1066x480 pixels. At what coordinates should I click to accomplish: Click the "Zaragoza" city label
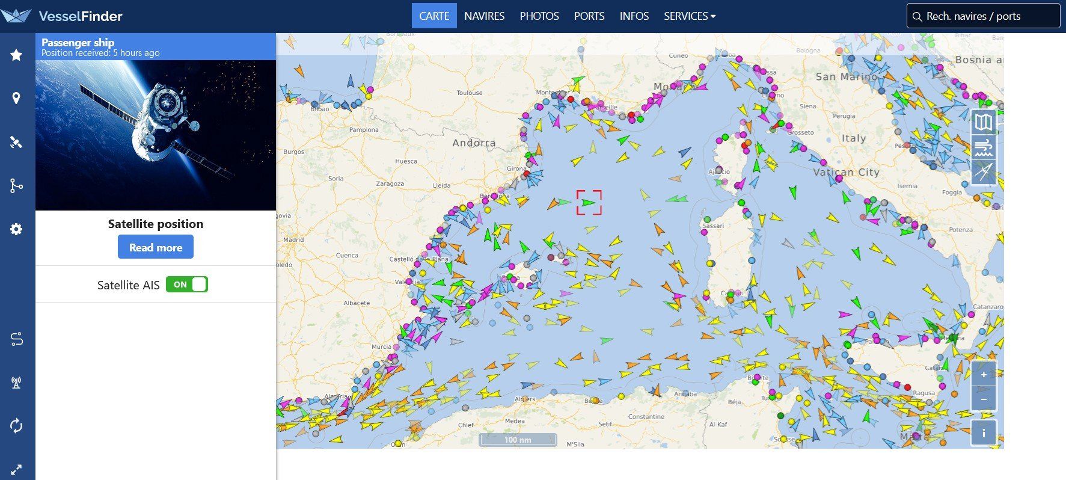(x=390, y=183)
